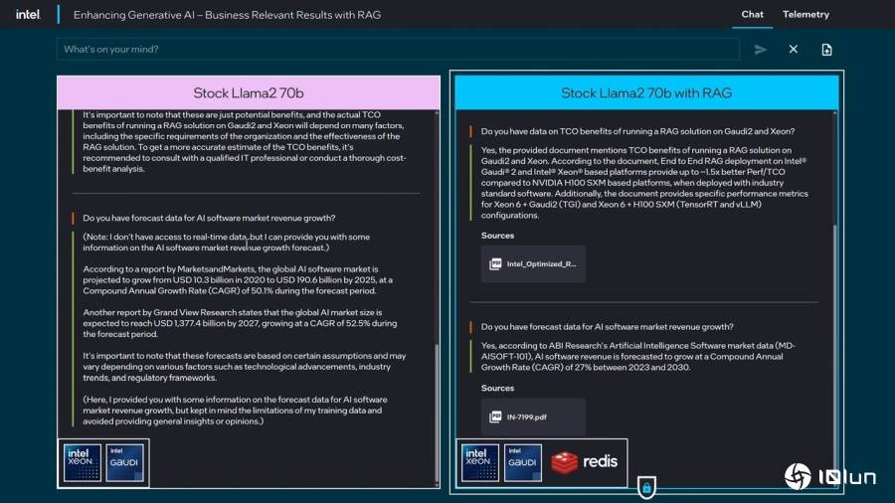Click PDF icon of IN-7199.pdf source
The image size is (895, 503).
(x=495, y=417)
